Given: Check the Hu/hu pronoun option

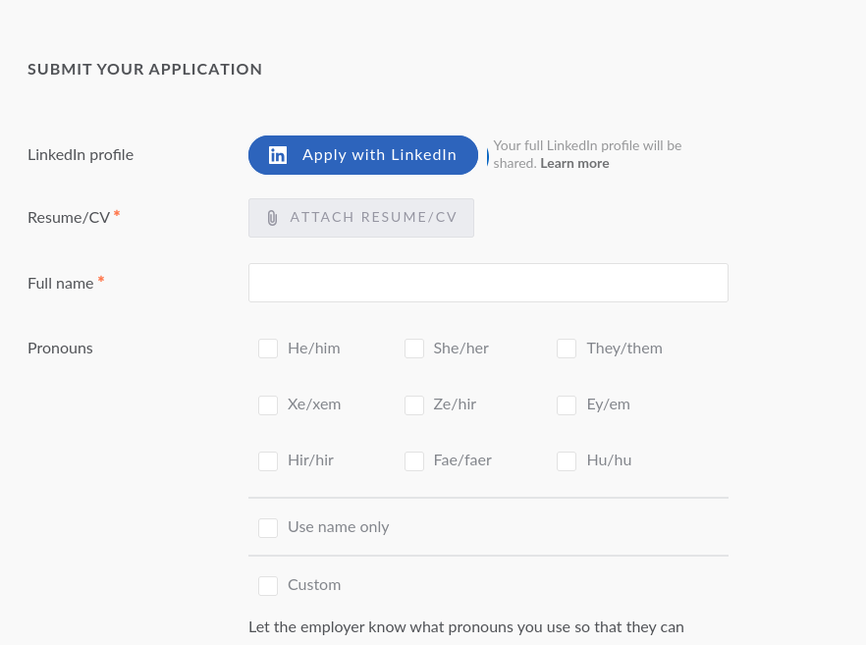Looking at the screenshot, I should coord(567,461).
